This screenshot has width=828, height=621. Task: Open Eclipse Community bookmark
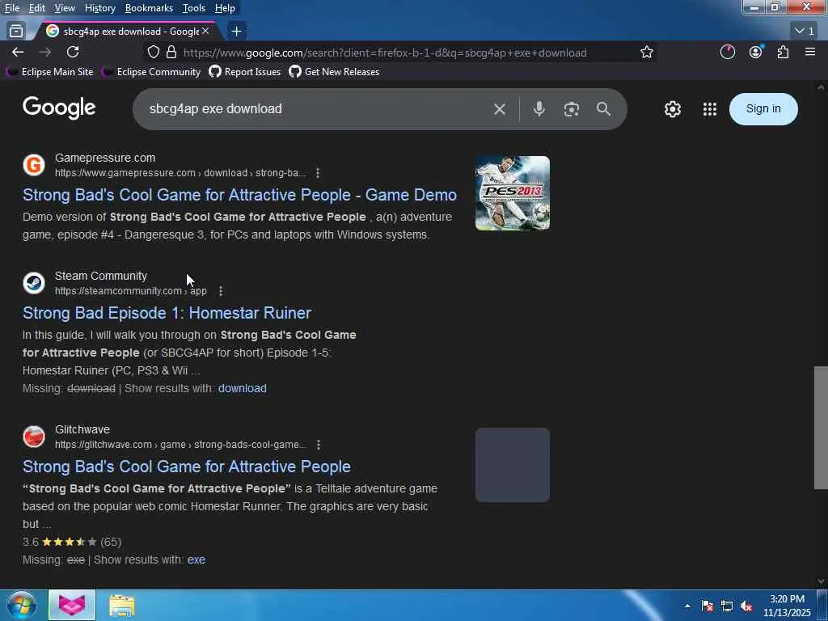[151, 72]
